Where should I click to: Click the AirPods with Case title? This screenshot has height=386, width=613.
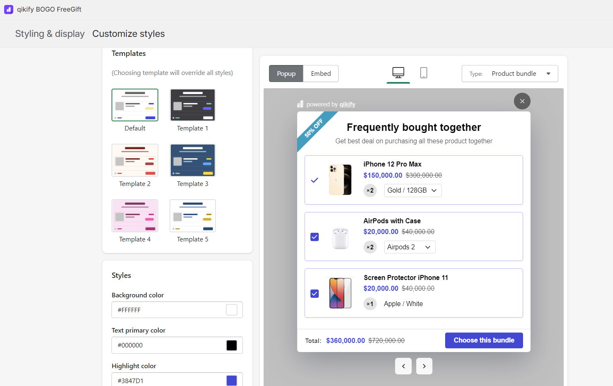392,221
